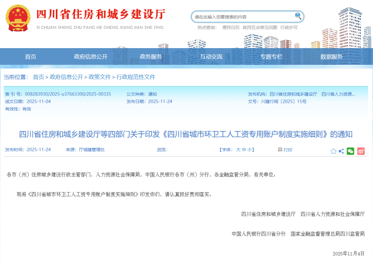Open 行政规范性文件 from the breadcrumb trail

pyautogui.click(x=136, y=77)
